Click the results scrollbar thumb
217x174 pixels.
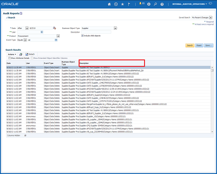tap(212, 70)
